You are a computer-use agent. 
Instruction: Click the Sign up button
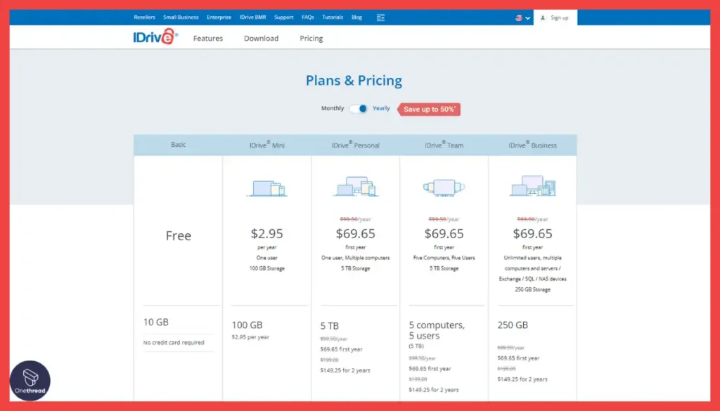coord(555,18)
